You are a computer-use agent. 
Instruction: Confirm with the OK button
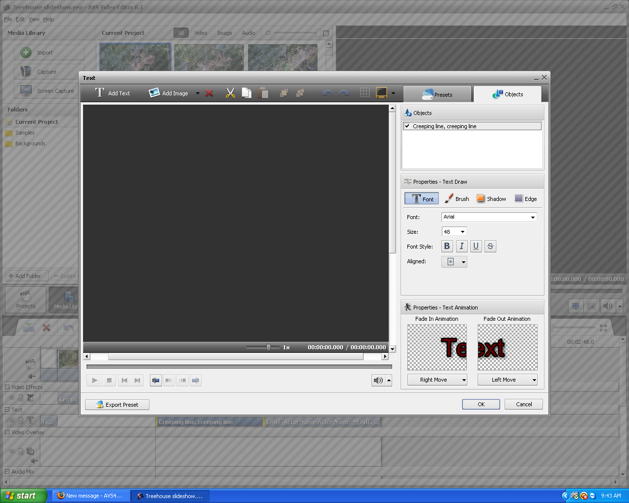481,404
